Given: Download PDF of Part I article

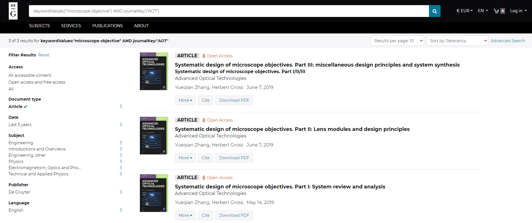Looking at the screenshot, I should pos(234,215).
